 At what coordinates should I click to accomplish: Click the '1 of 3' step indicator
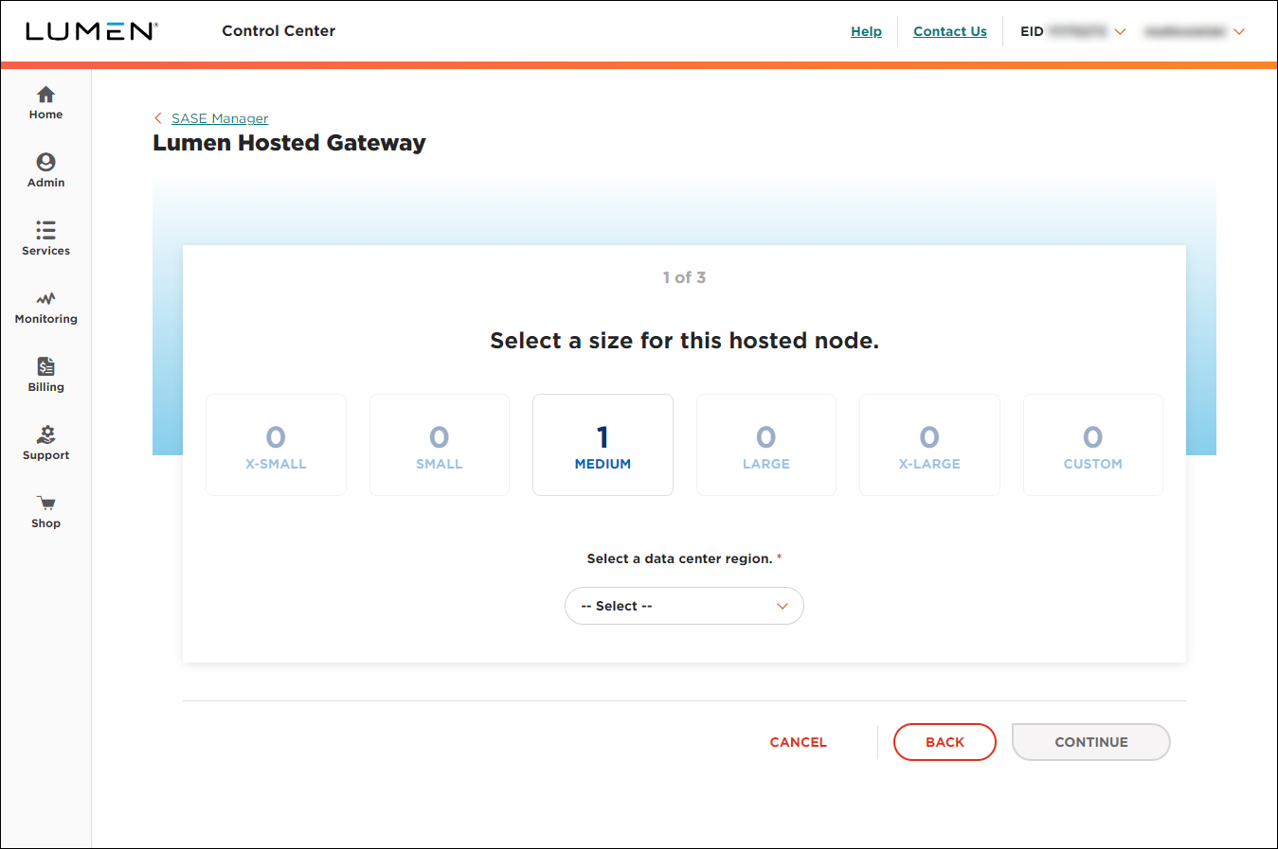coord(684,277)
